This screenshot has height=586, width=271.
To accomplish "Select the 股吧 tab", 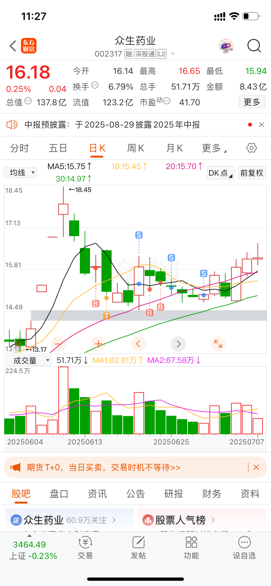I will [x=21, y=493].
